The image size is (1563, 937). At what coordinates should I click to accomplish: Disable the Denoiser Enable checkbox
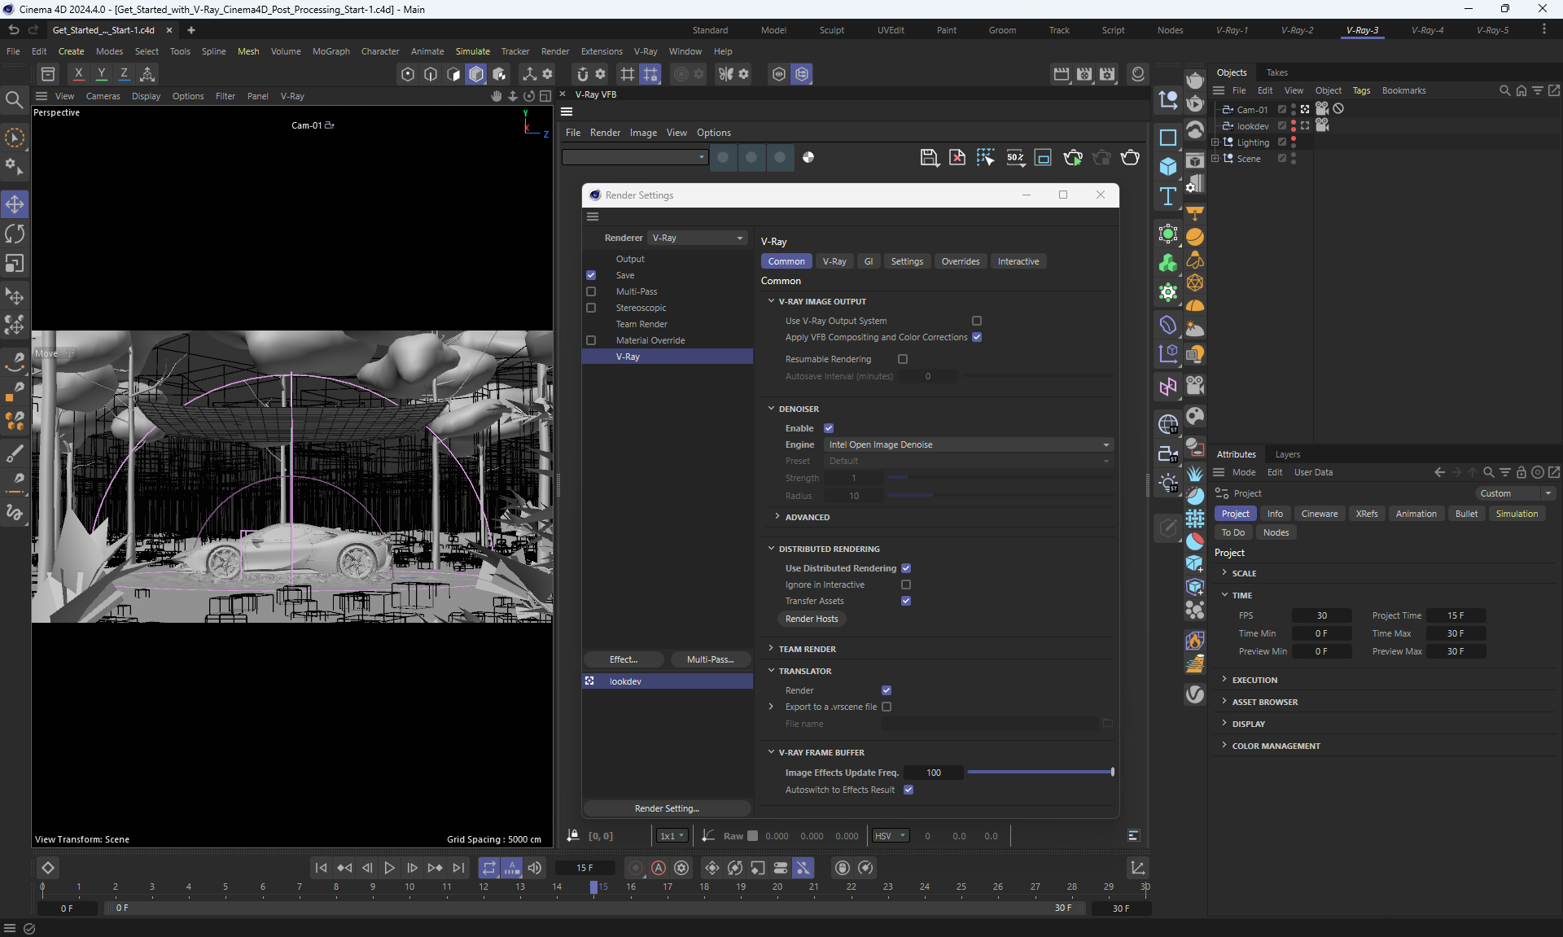(829, 428)
